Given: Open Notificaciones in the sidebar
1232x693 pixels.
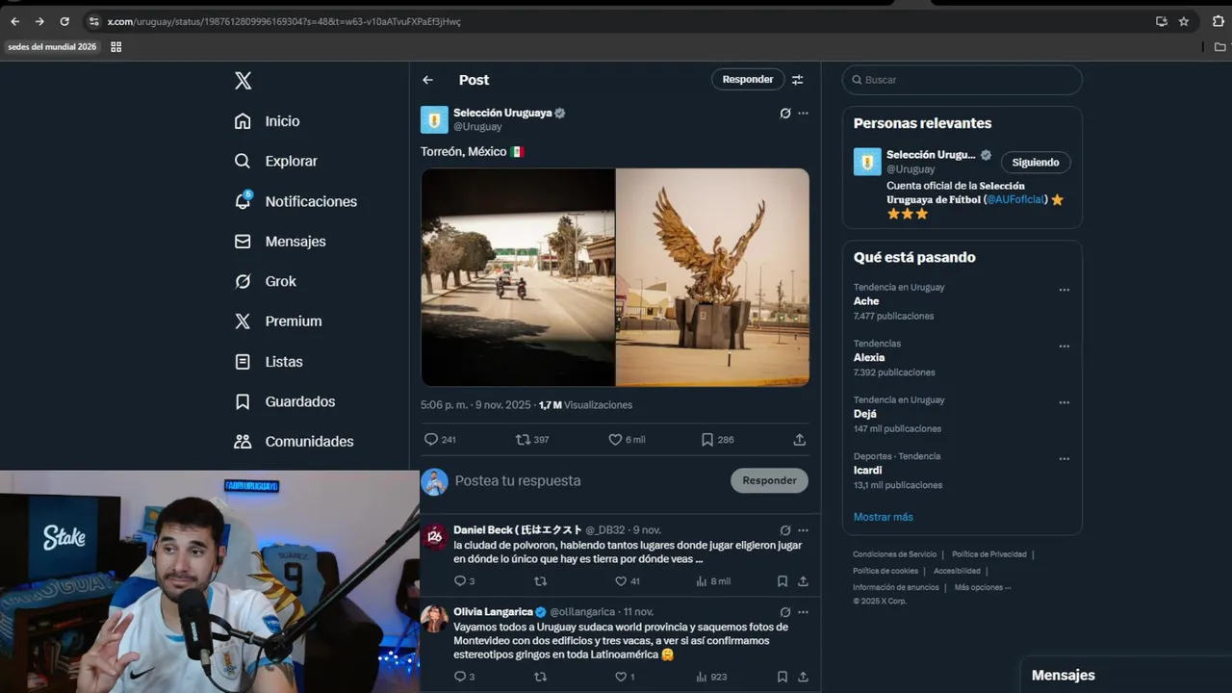Looking at the screenshot, I should [295, 201].
